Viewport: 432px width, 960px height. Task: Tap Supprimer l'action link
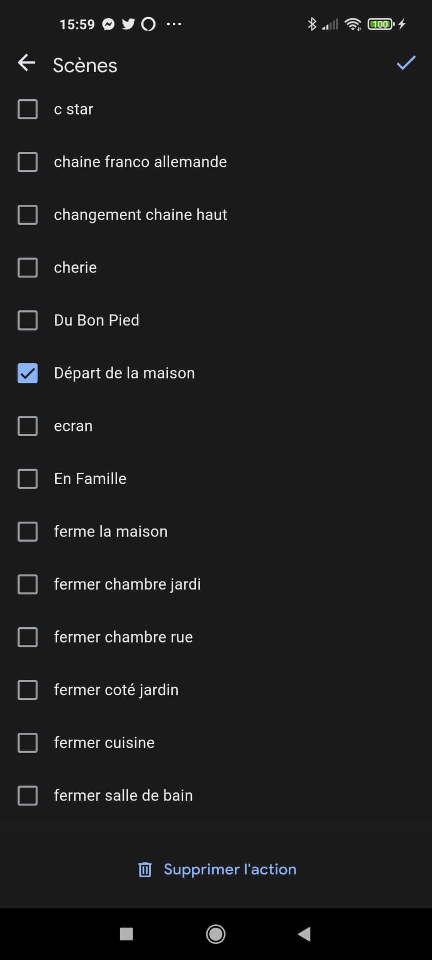(230, 870)
